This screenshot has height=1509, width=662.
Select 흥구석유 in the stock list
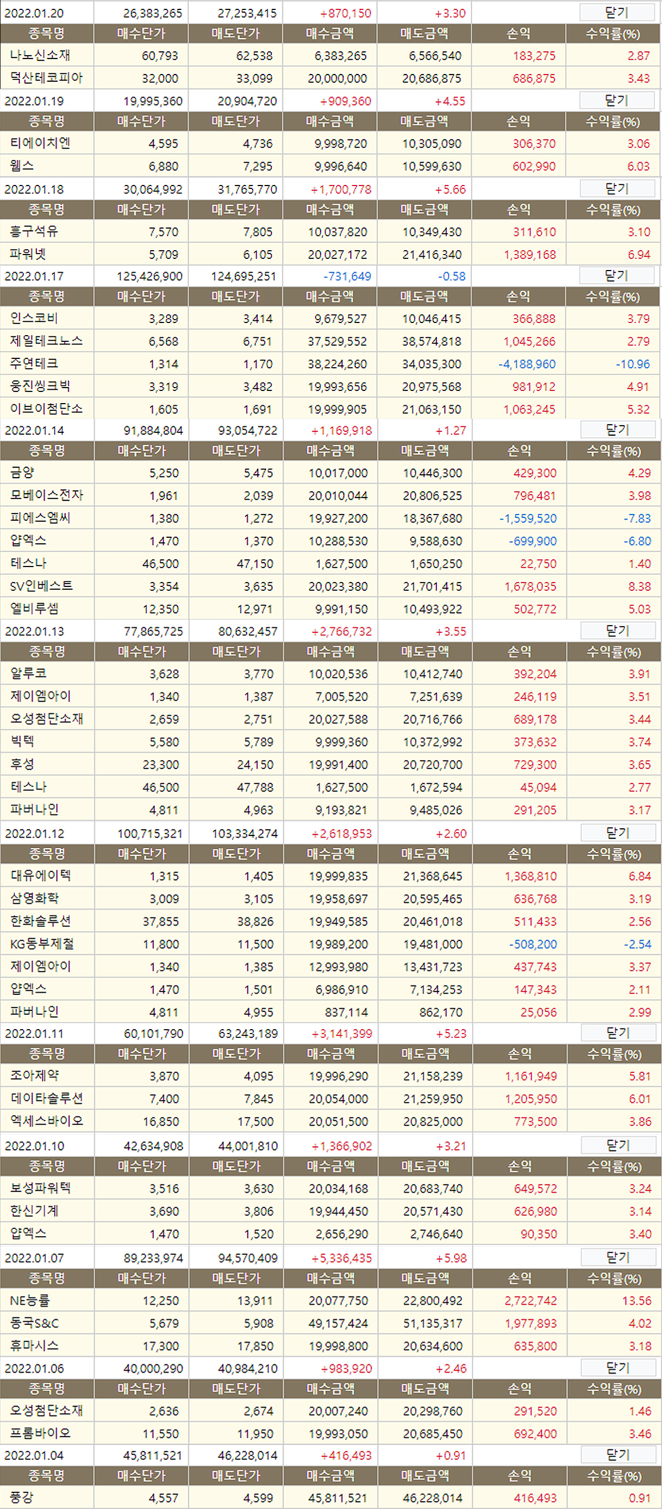pyautogui.click(x=34, y=231)
